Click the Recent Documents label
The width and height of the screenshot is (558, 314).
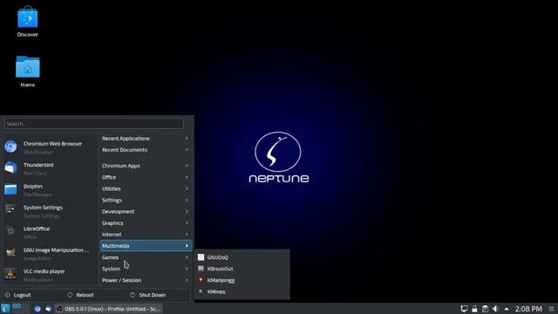[124, 150]
